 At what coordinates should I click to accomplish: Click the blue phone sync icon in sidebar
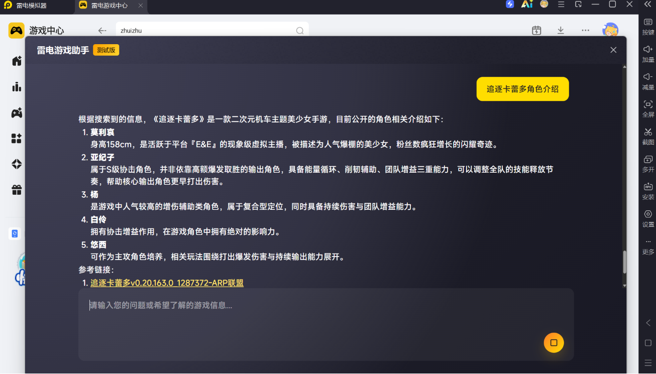tap(15, 233)
